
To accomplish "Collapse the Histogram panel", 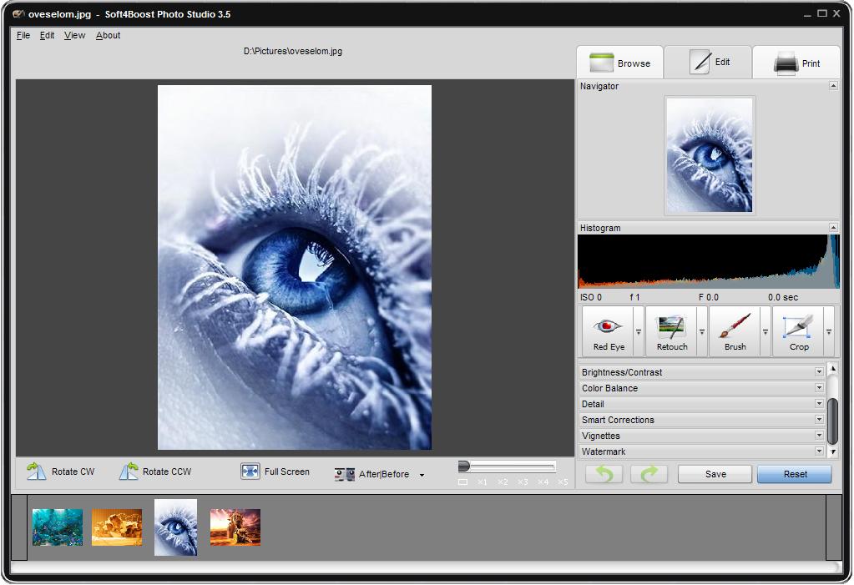I will coord(833,227).
